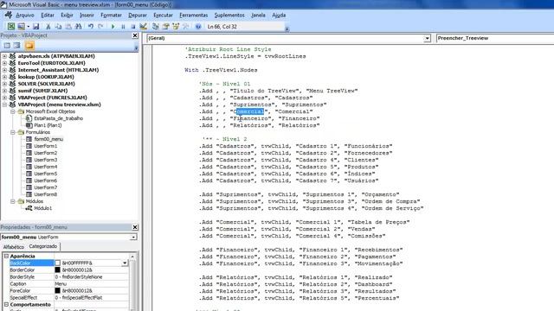Open the Executar menu

[x=164, y=16]
